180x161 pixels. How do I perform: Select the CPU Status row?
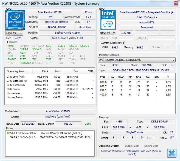50,89
